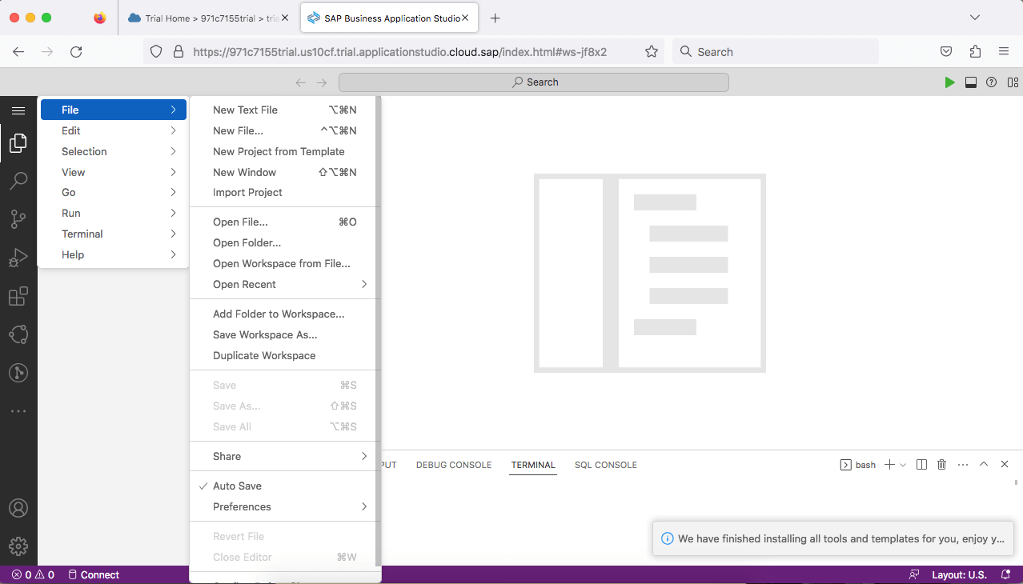1023x584 pixels.
Task: Open Firefox application menu button
Action: coord(1004,52)
